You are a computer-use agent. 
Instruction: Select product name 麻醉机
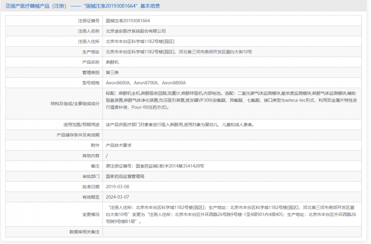(x=112, y=62)
